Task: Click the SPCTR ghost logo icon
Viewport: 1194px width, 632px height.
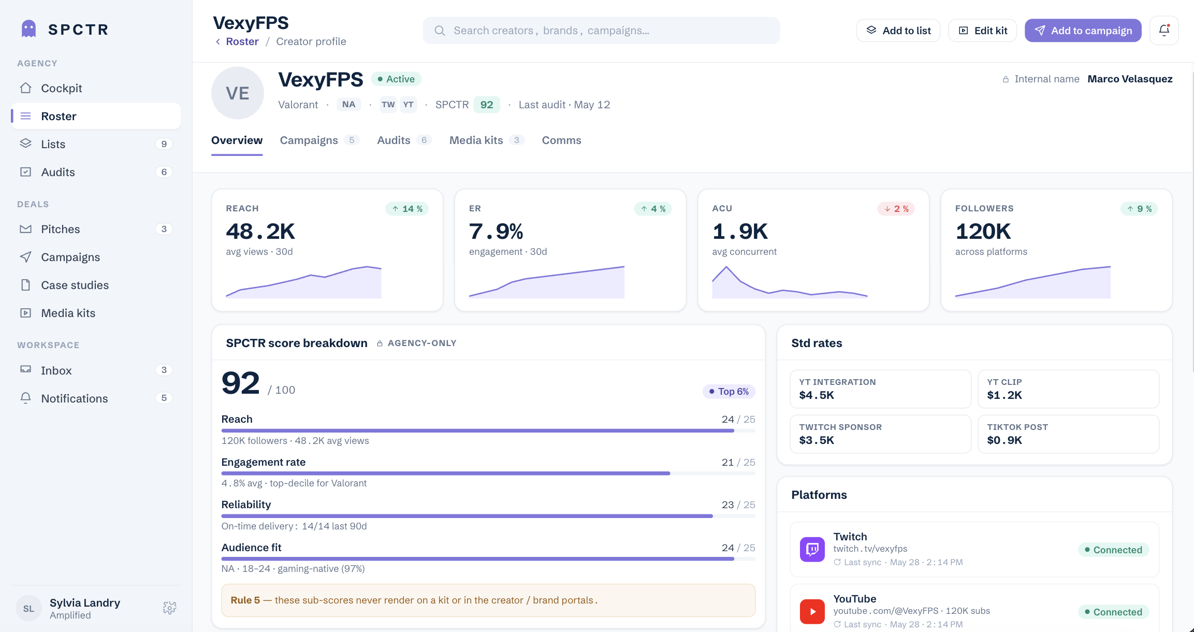Action: tap(29, 29)
